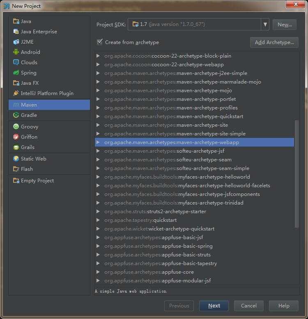
Task: Click the Previous button
Action: 179,306
